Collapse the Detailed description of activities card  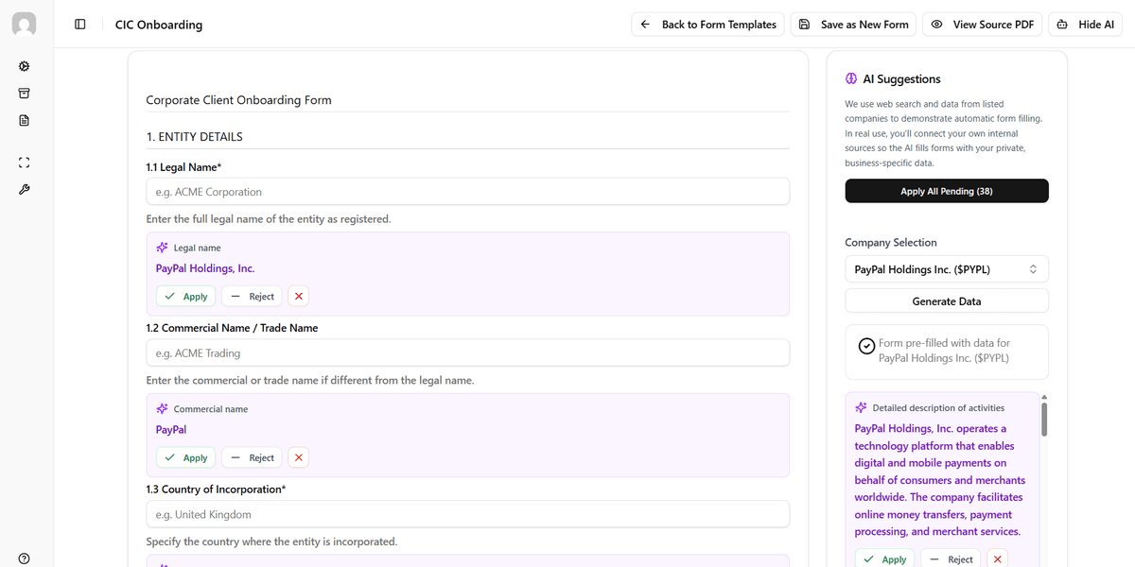pyautogui.click(x=997, y=558)
